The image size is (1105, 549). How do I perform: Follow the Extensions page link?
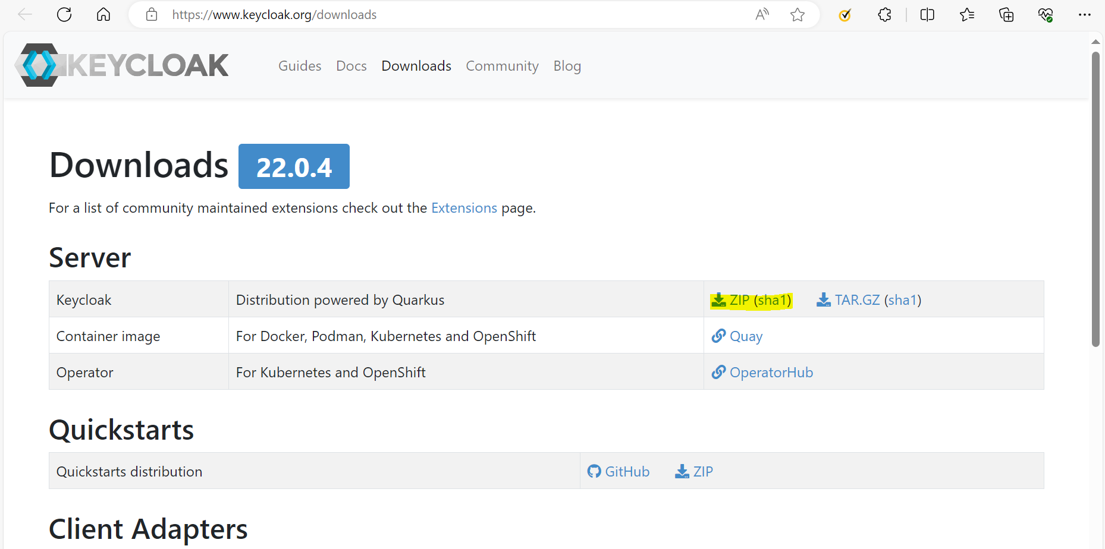point(464,208)
